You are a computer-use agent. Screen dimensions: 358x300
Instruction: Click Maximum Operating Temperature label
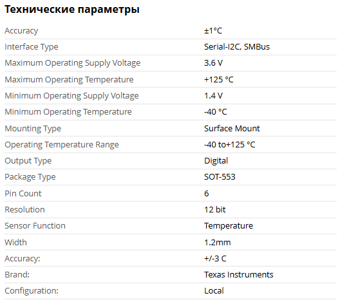point(69,80)
